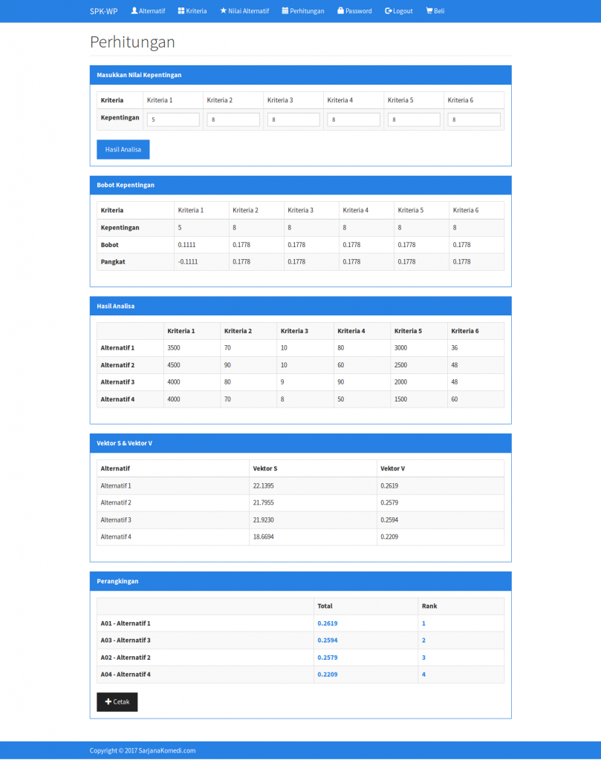Open the Password menu item
Screen dimensions: 601x760
[354, 10]
